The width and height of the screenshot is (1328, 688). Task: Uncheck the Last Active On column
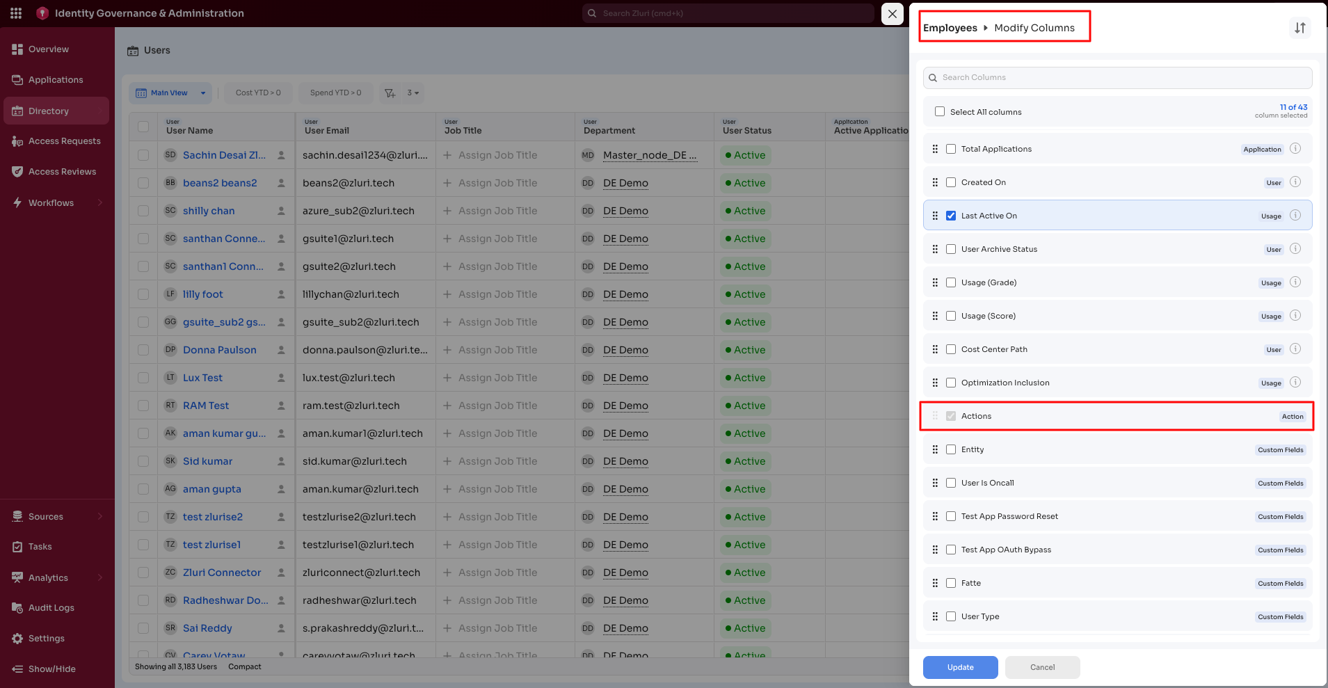click(x=951, y=215)
